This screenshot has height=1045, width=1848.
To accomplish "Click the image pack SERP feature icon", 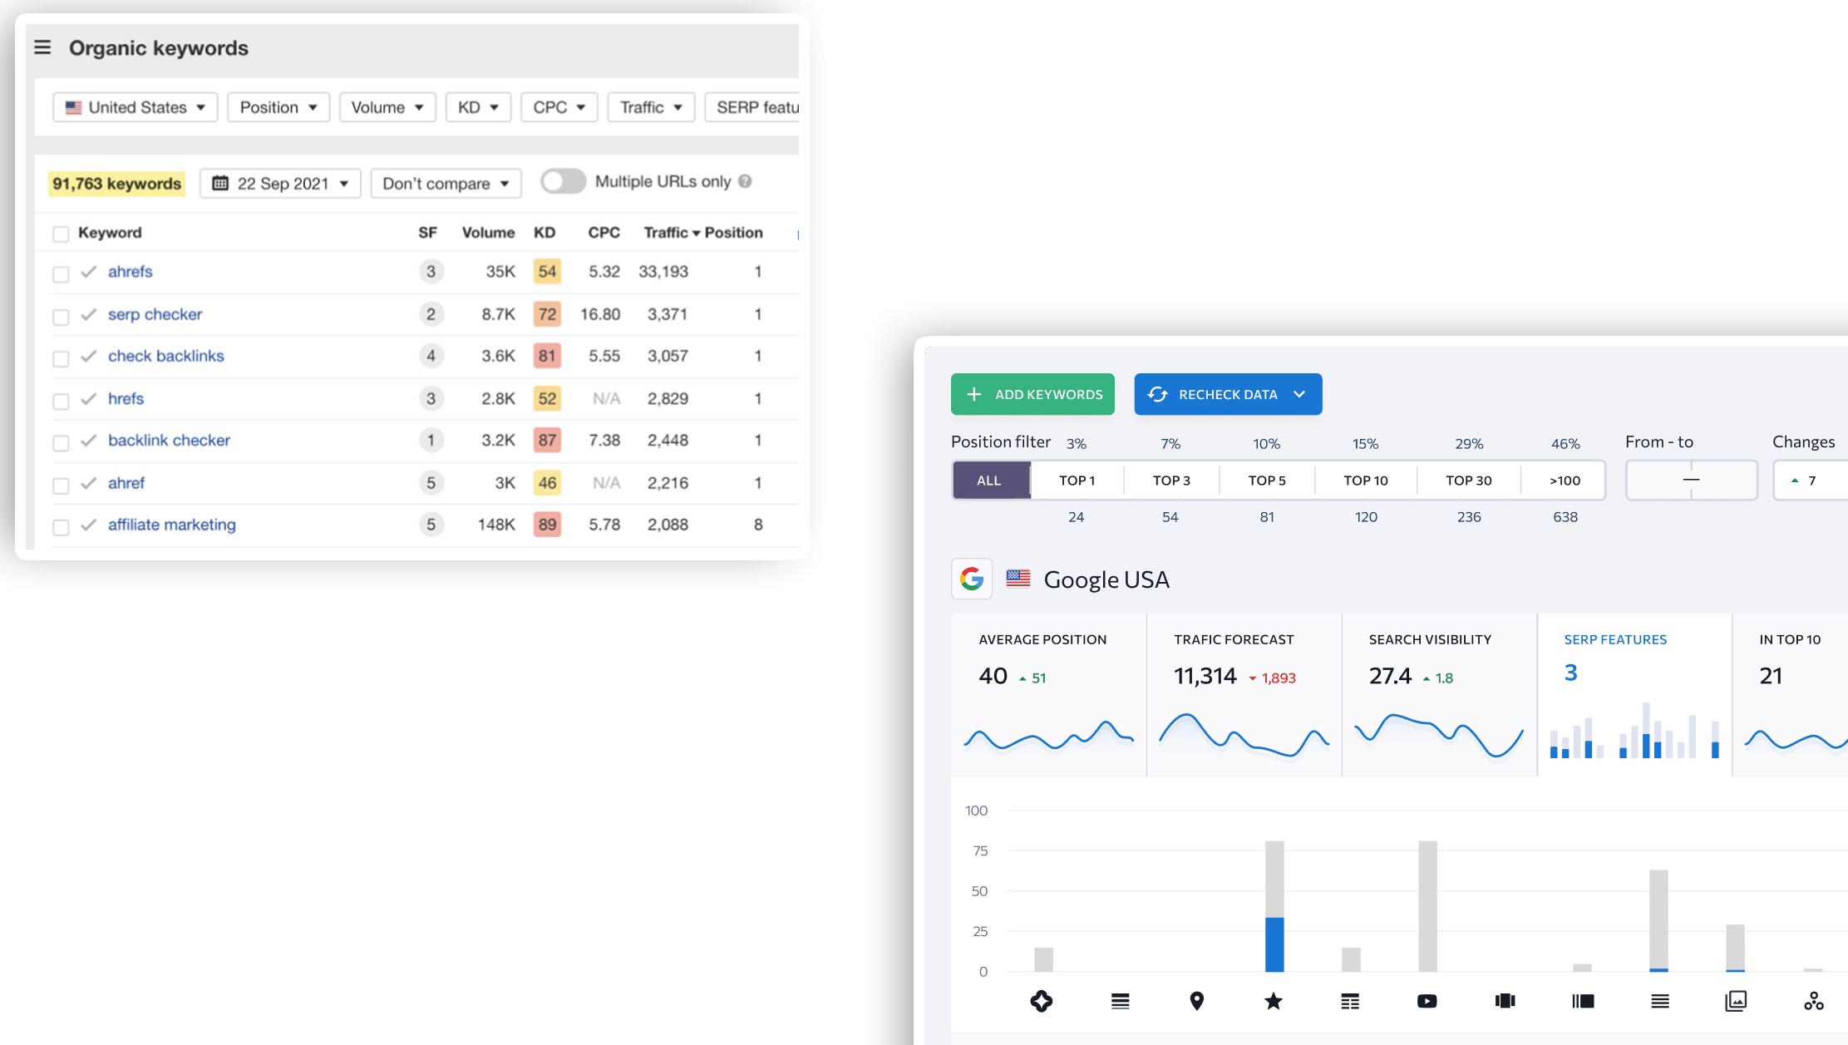I will [x=1736, y=1001].
